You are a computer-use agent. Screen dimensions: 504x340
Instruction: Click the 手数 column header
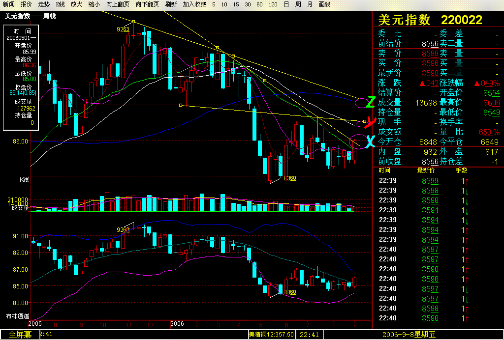tap(462, 170)
